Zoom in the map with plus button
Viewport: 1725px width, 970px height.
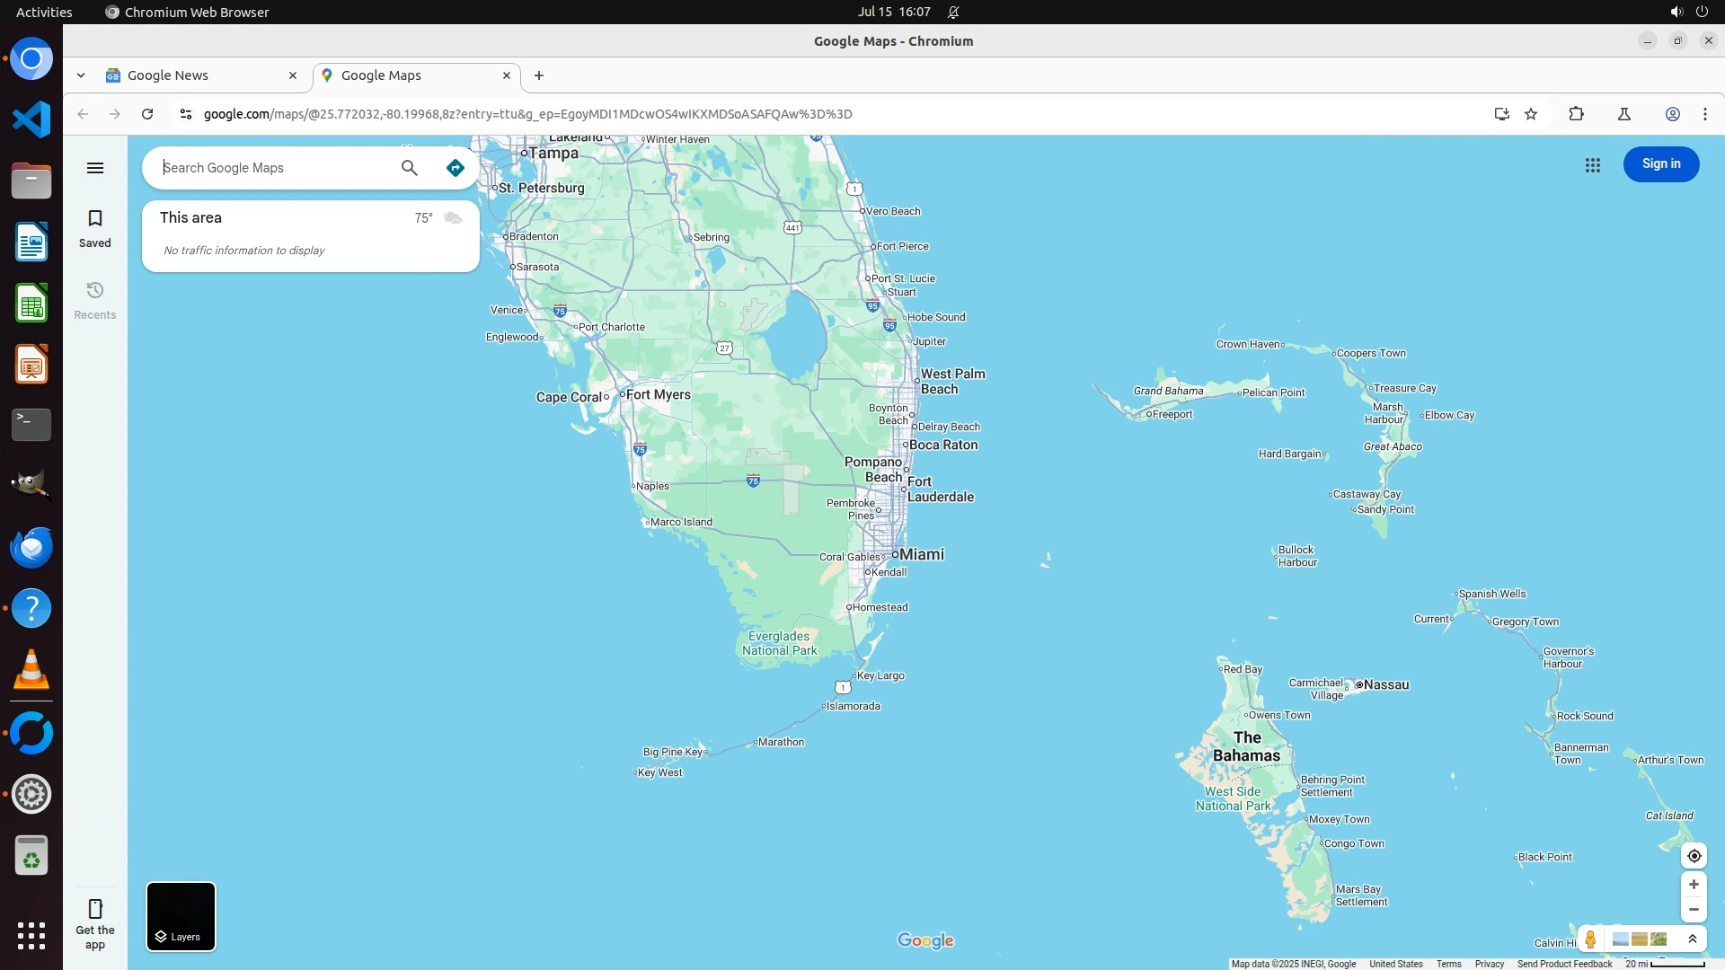1694,885
